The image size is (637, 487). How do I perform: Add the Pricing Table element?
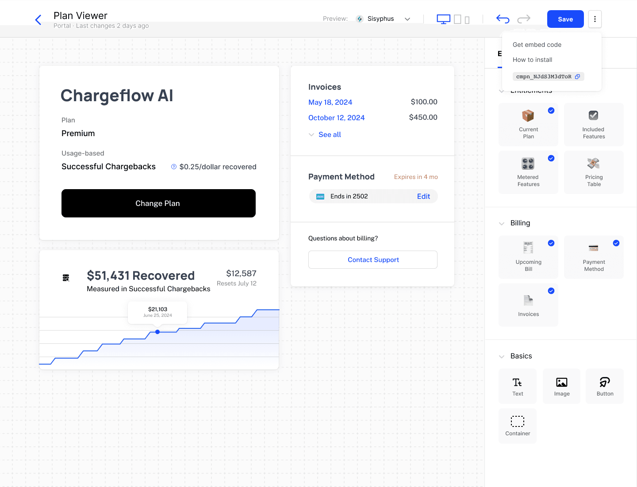pyautogui.click(x=594, y=172)
